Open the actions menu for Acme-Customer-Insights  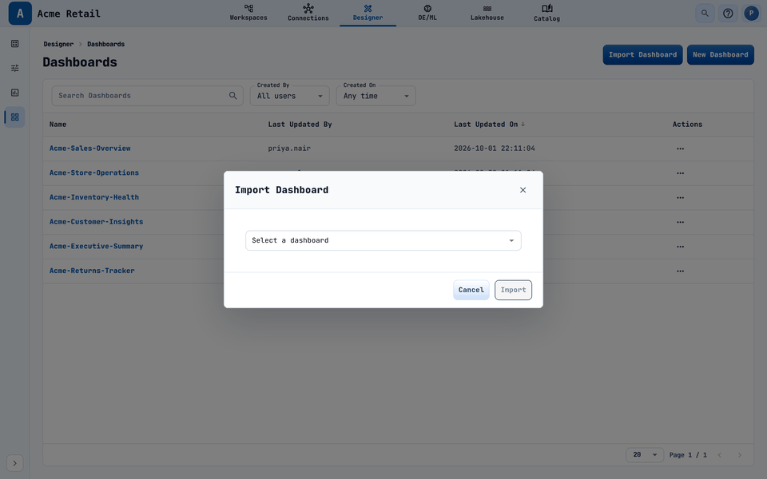coord(681,222)
